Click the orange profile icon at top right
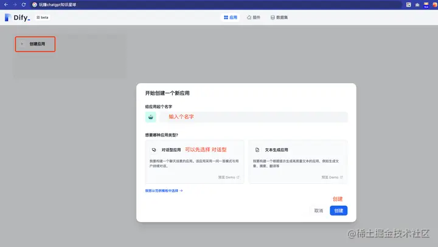438x247 pixels. [x=435, y=4]
